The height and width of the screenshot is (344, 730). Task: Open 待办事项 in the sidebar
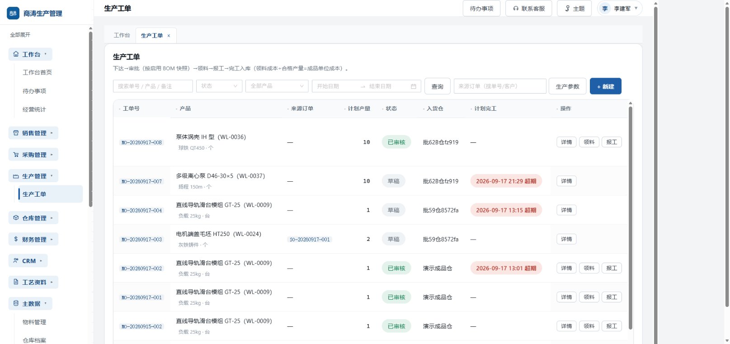coord(34,91)
